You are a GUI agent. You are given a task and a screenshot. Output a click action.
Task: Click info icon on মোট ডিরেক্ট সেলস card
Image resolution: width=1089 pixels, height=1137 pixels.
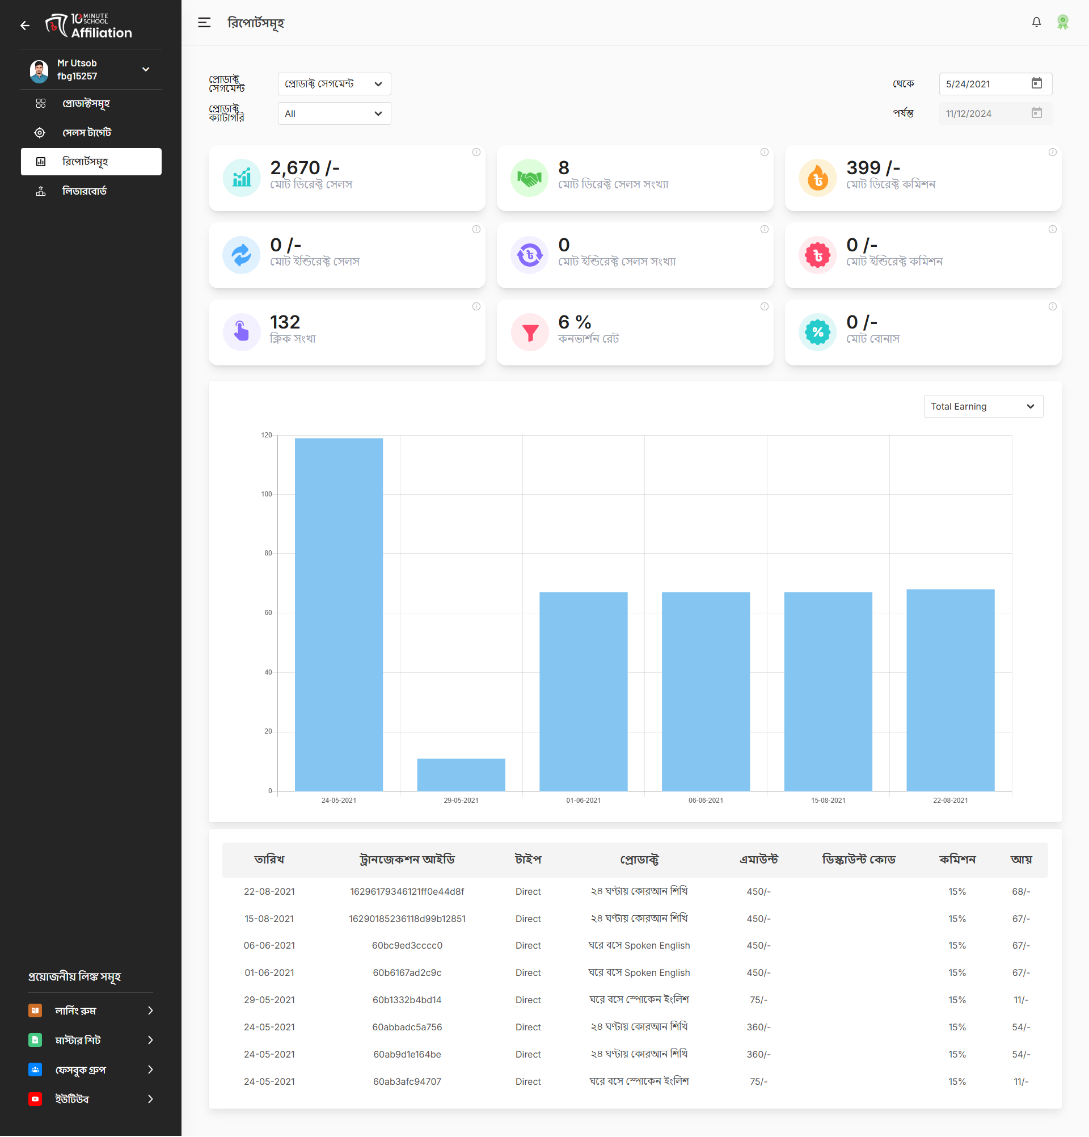[476, 152]
